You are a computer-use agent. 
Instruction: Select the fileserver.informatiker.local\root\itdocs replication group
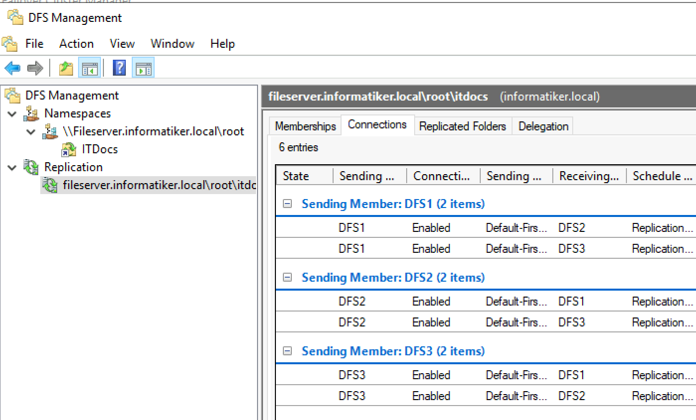(x=159, y=186)
